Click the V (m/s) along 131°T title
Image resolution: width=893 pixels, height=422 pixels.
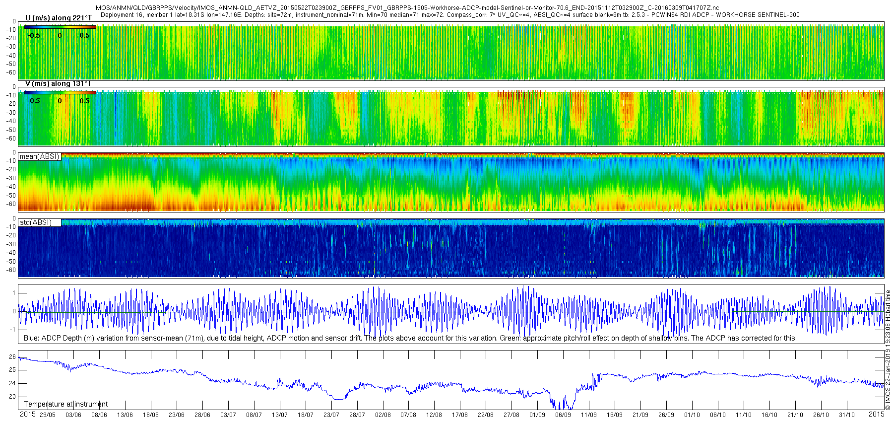point(58,83)
